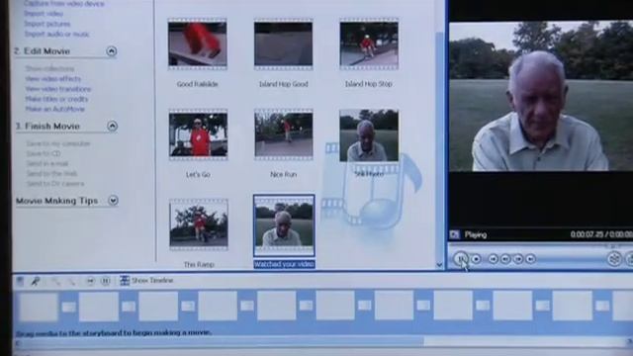
Task: Step to the next frame in preview
Action: (518, 259)
